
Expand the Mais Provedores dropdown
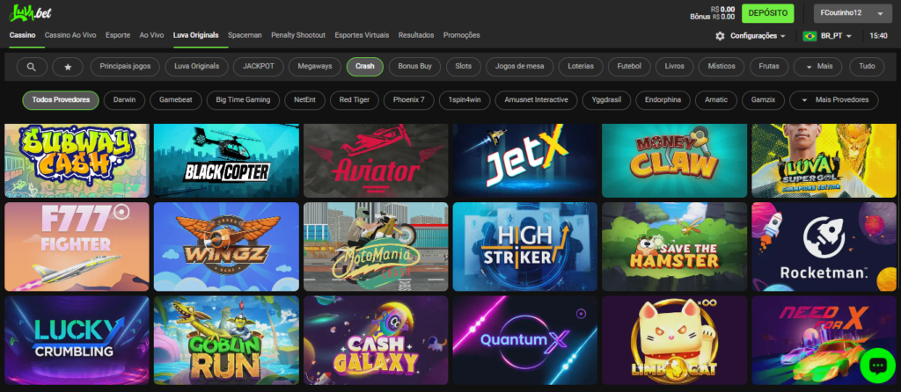point(834,100)
